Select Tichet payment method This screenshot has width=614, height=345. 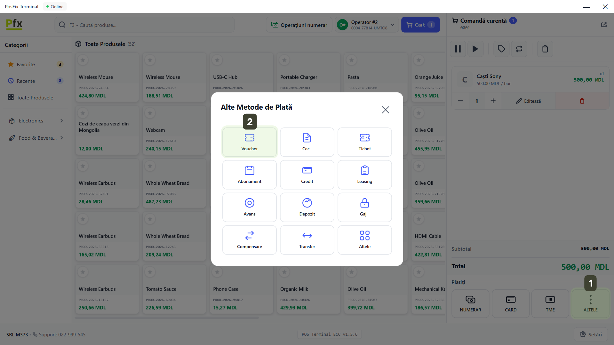(x=364, y=142)
